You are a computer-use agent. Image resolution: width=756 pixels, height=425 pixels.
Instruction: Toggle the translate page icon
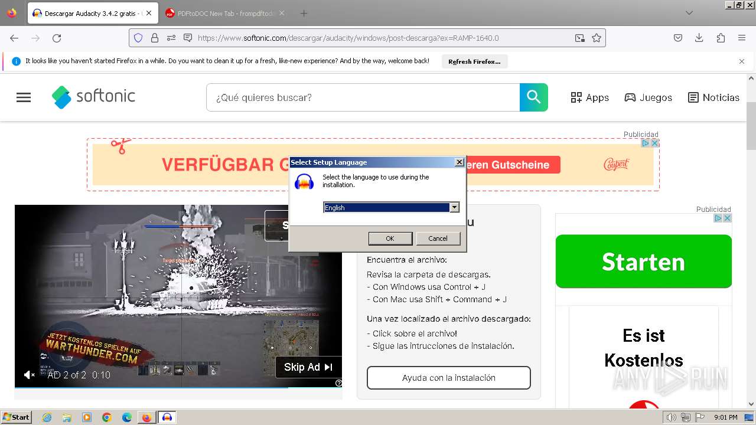pyautogui.click(x=580, y=38)
